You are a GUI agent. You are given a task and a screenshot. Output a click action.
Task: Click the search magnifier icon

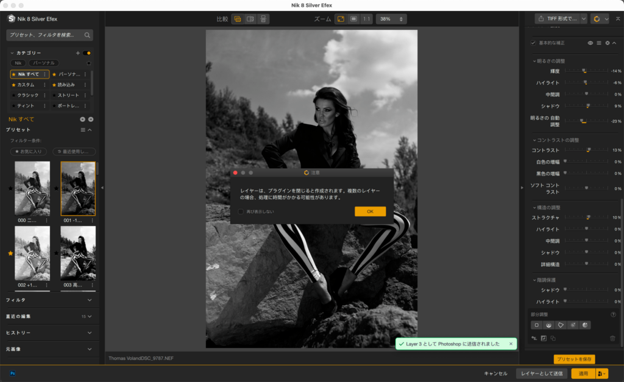[87, 35]
